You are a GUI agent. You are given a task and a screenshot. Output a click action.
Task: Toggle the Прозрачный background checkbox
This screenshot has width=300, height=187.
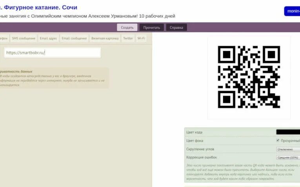tap(278, 140)
